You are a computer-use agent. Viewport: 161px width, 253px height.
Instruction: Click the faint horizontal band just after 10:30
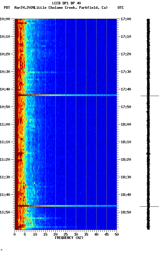click(x=48, y=72)
